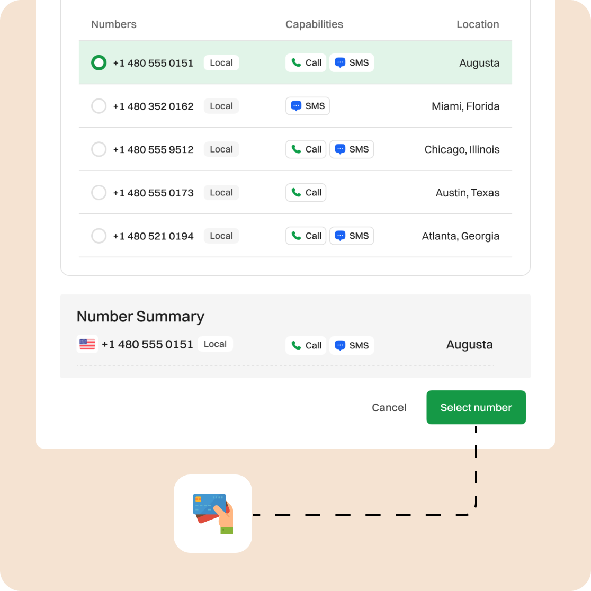Image resolution: width=591 pixels, height=591 pixels.
Task: Choose the +1 480 521 0194 radio option
Action: [99, 236]
